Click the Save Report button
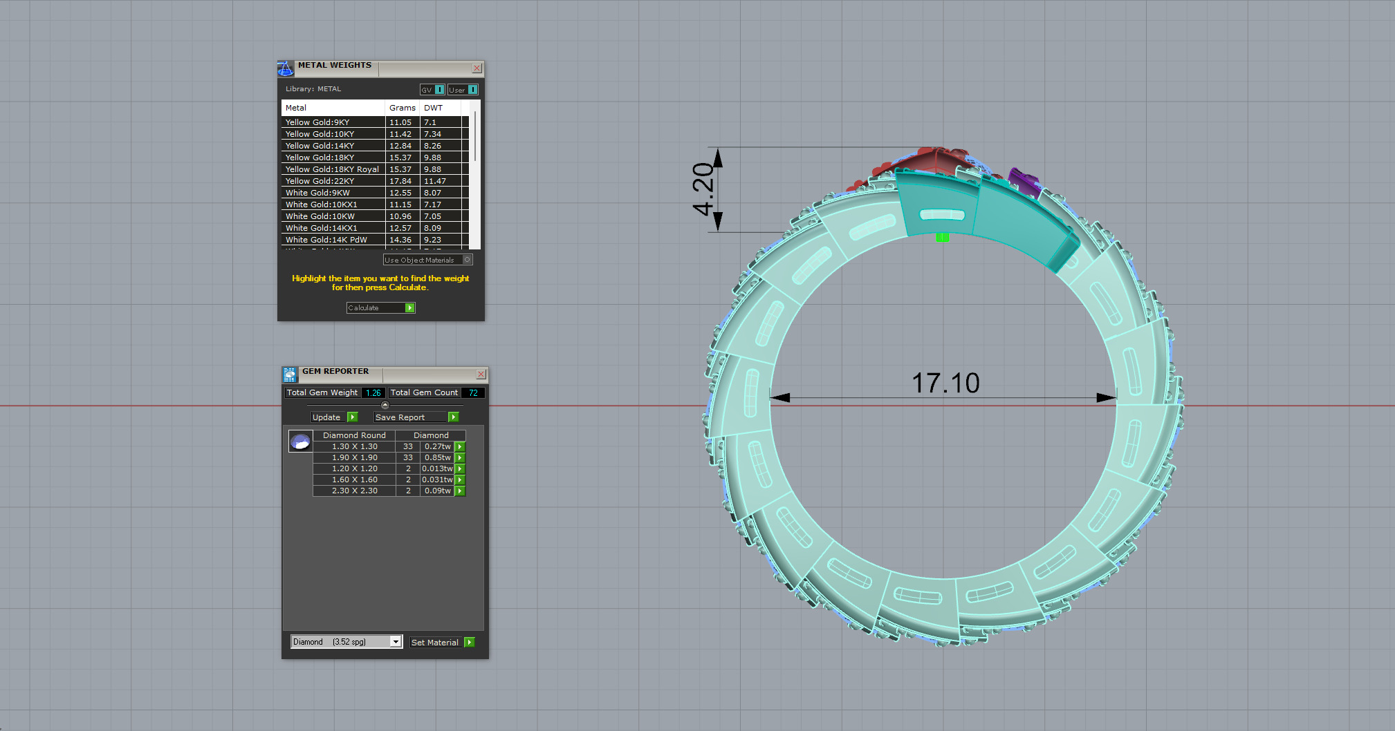 [416, 417]
